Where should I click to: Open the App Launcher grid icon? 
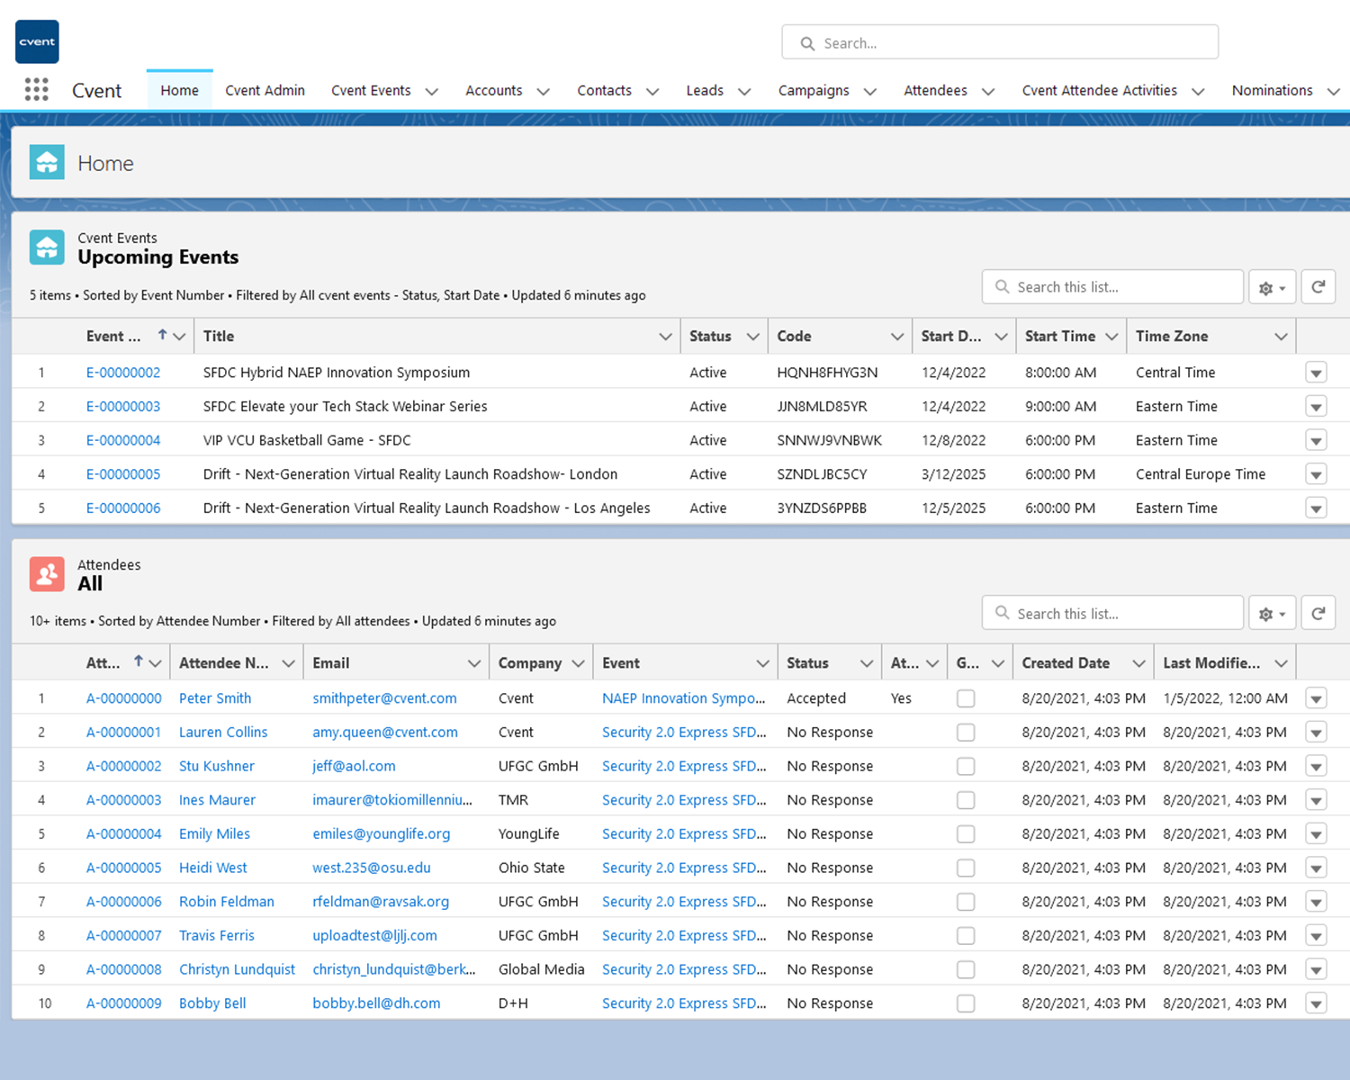pos(36,90)
